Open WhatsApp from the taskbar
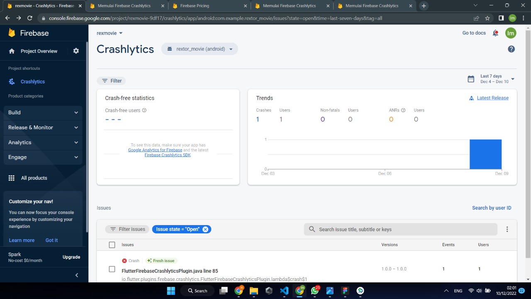Screen dimensions: 531x299 point(314,291)
